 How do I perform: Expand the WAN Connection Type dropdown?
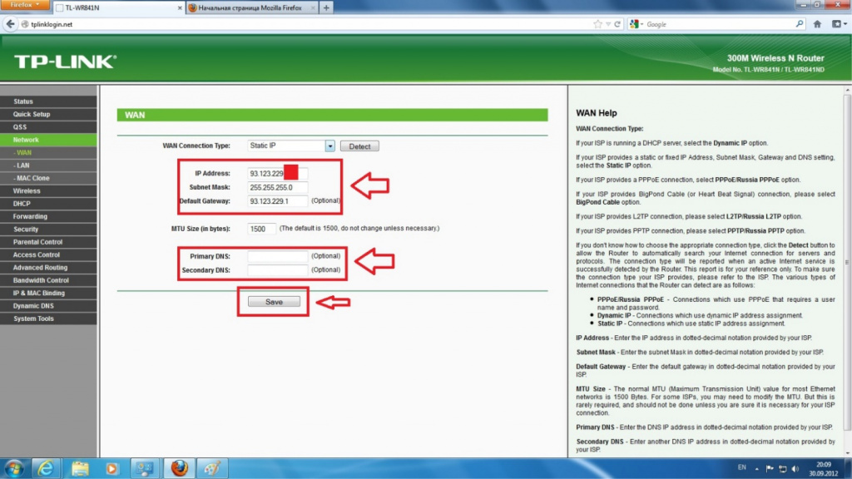[x=329, y=146]
